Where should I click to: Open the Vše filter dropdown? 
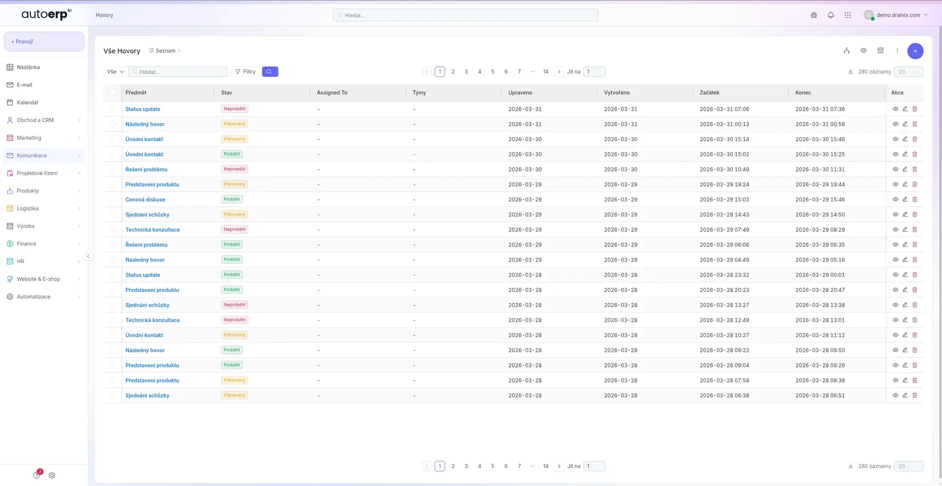click(x=115, y=72)
